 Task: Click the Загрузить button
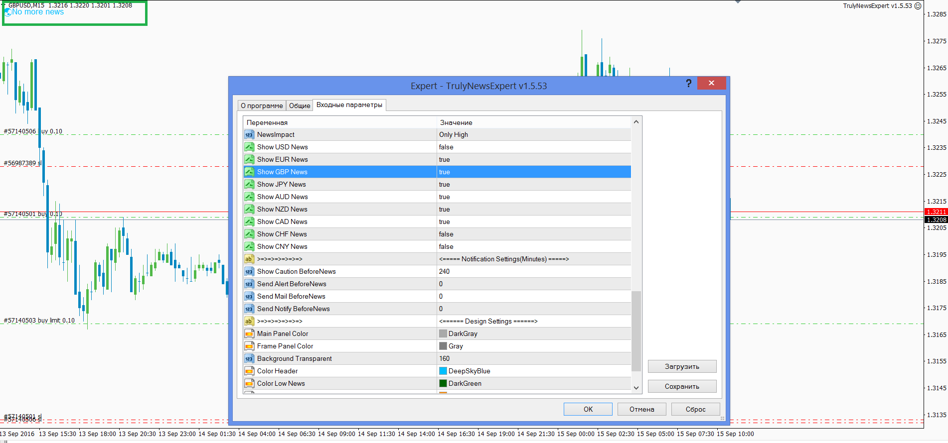click(x=682, y=366)
